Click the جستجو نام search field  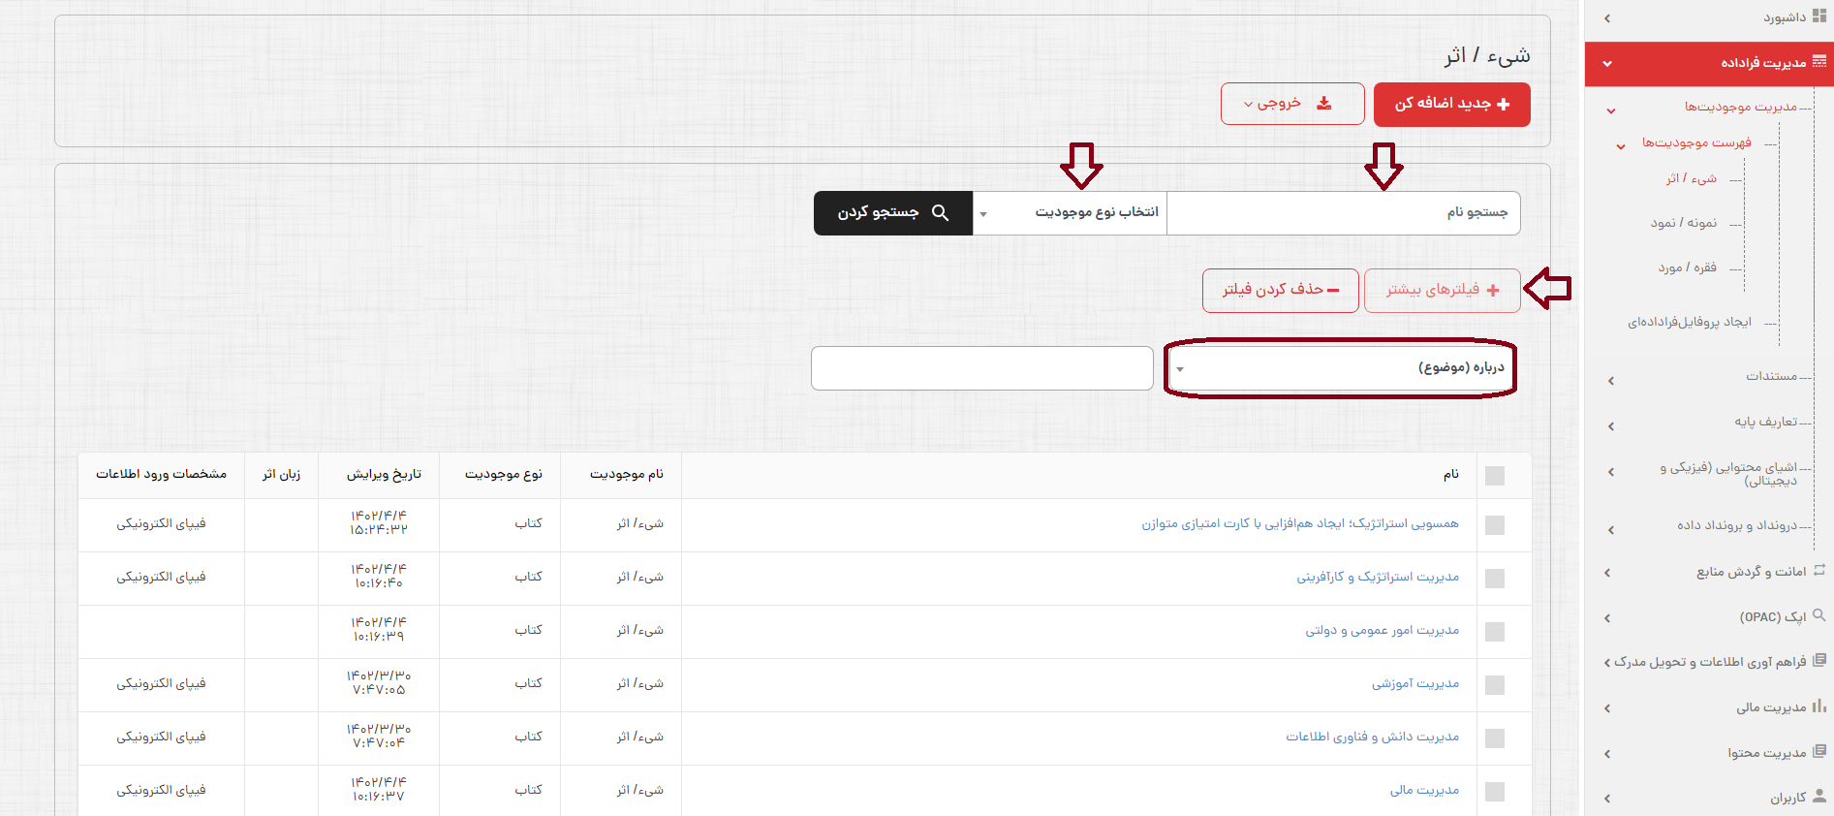(1343, 213)
